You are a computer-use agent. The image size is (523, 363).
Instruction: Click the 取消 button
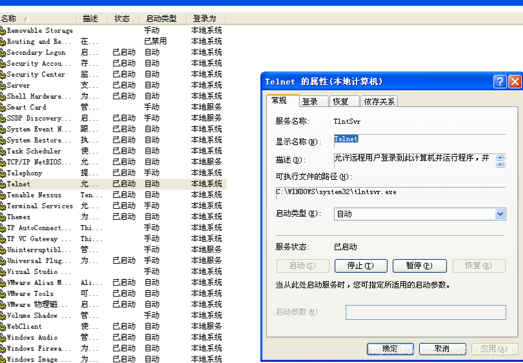pos(442,349)
